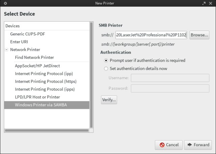Choose Internet Printing Protocol (https)

(45, 82)
